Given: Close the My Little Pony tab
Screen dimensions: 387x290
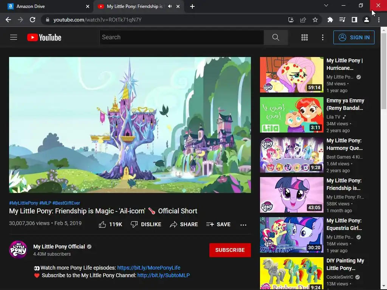Looking at the screenshot, I should tap(178, 6).
